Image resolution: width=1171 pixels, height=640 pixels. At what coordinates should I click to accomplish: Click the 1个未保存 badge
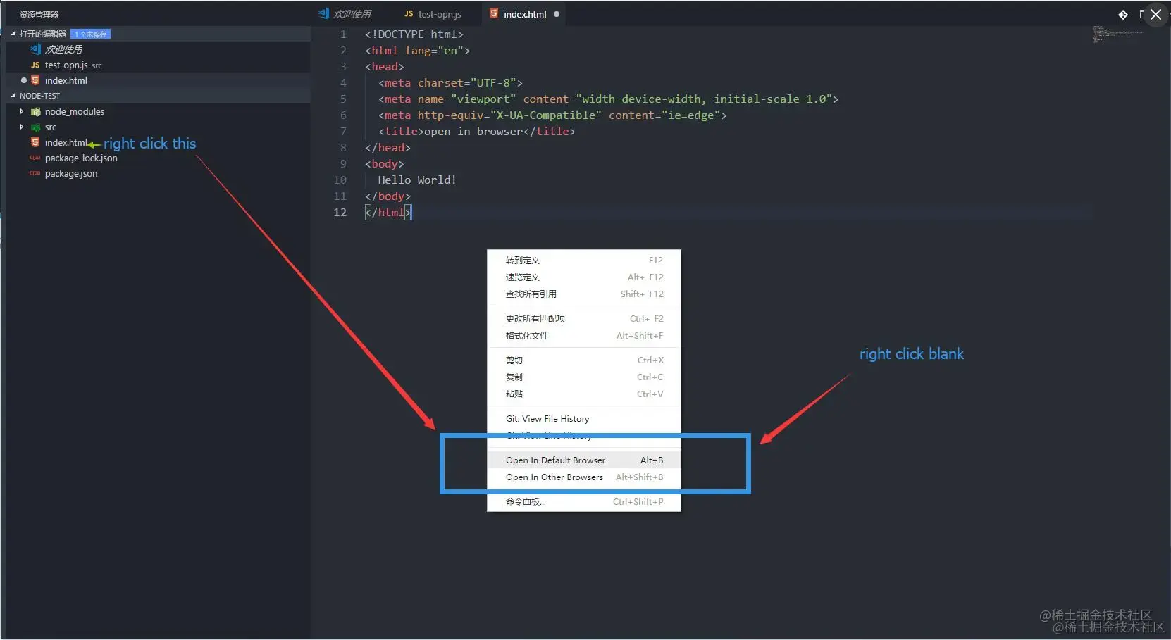(x=91, y=34)
